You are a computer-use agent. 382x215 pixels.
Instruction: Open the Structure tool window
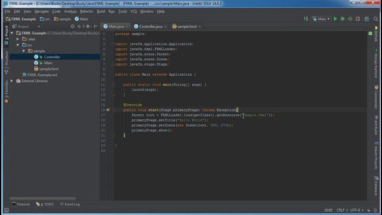click(7, 63)
